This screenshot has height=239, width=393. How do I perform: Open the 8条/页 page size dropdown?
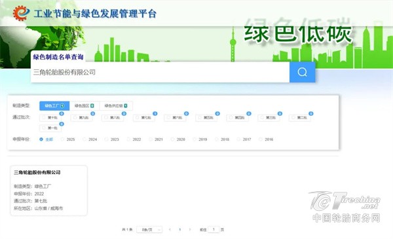pos(149,229)
